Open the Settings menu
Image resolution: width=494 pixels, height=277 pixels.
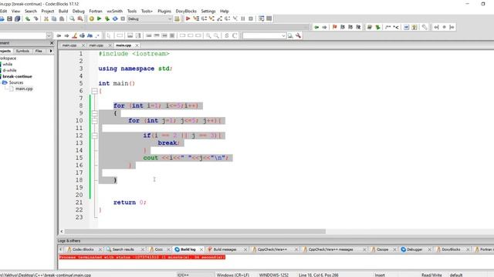(x=208, y=11)
